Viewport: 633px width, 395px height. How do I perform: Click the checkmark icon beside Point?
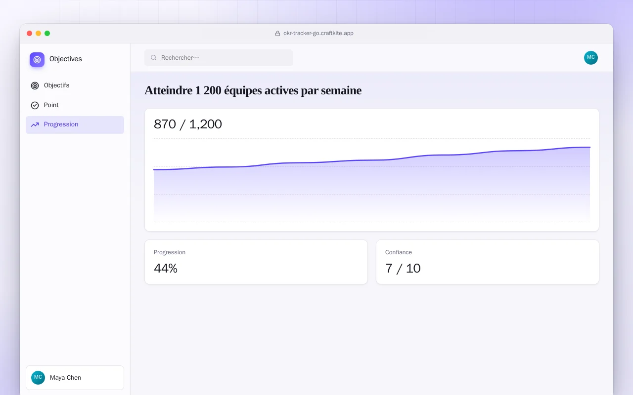point(35,105)
